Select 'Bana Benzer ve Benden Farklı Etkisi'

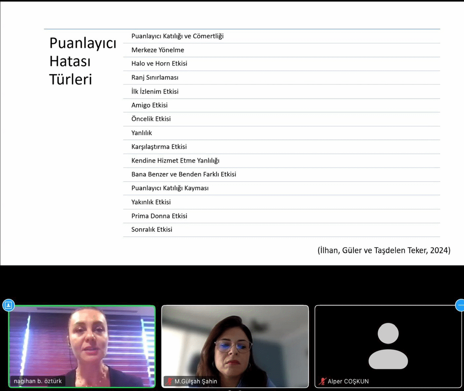[184, 174]
